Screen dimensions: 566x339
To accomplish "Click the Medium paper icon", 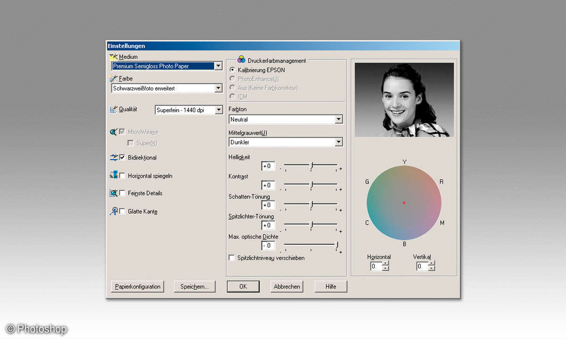I will [113, 56].
